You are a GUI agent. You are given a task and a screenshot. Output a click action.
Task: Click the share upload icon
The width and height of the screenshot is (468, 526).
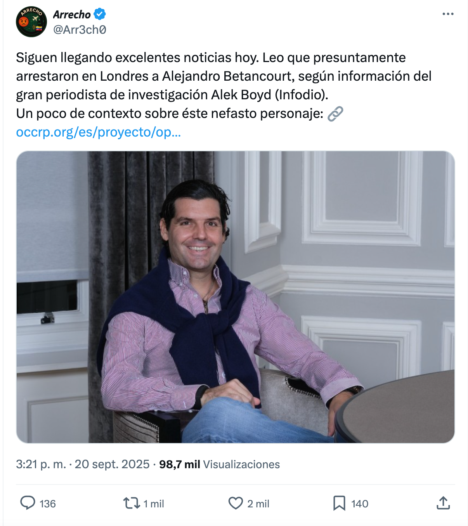(x=443, y=503)
